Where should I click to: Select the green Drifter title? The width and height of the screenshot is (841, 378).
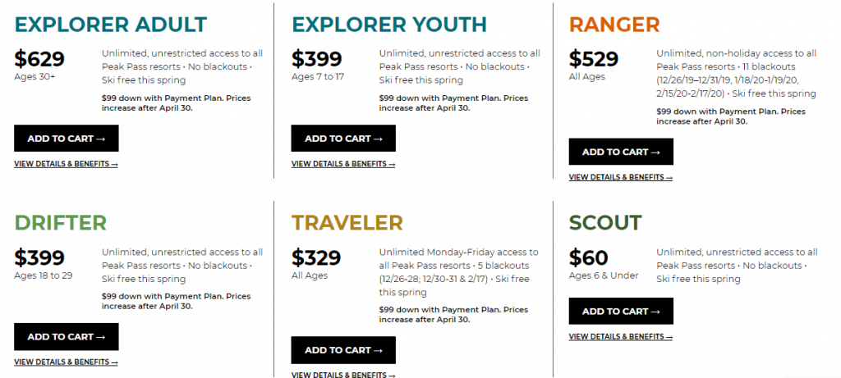(61, 223)
